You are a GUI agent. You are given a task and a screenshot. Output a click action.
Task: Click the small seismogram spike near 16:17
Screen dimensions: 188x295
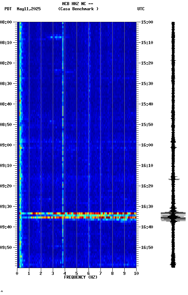coord(174,179)
